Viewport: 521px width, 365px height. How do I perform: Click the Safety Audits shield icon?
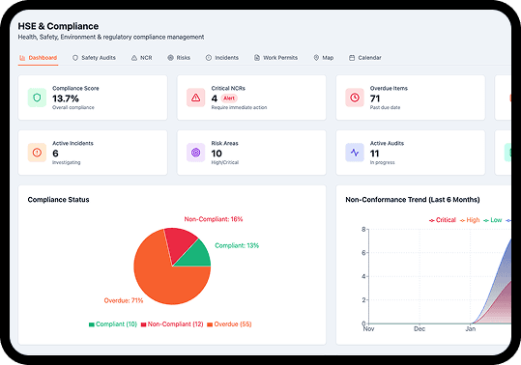[75, 58]
